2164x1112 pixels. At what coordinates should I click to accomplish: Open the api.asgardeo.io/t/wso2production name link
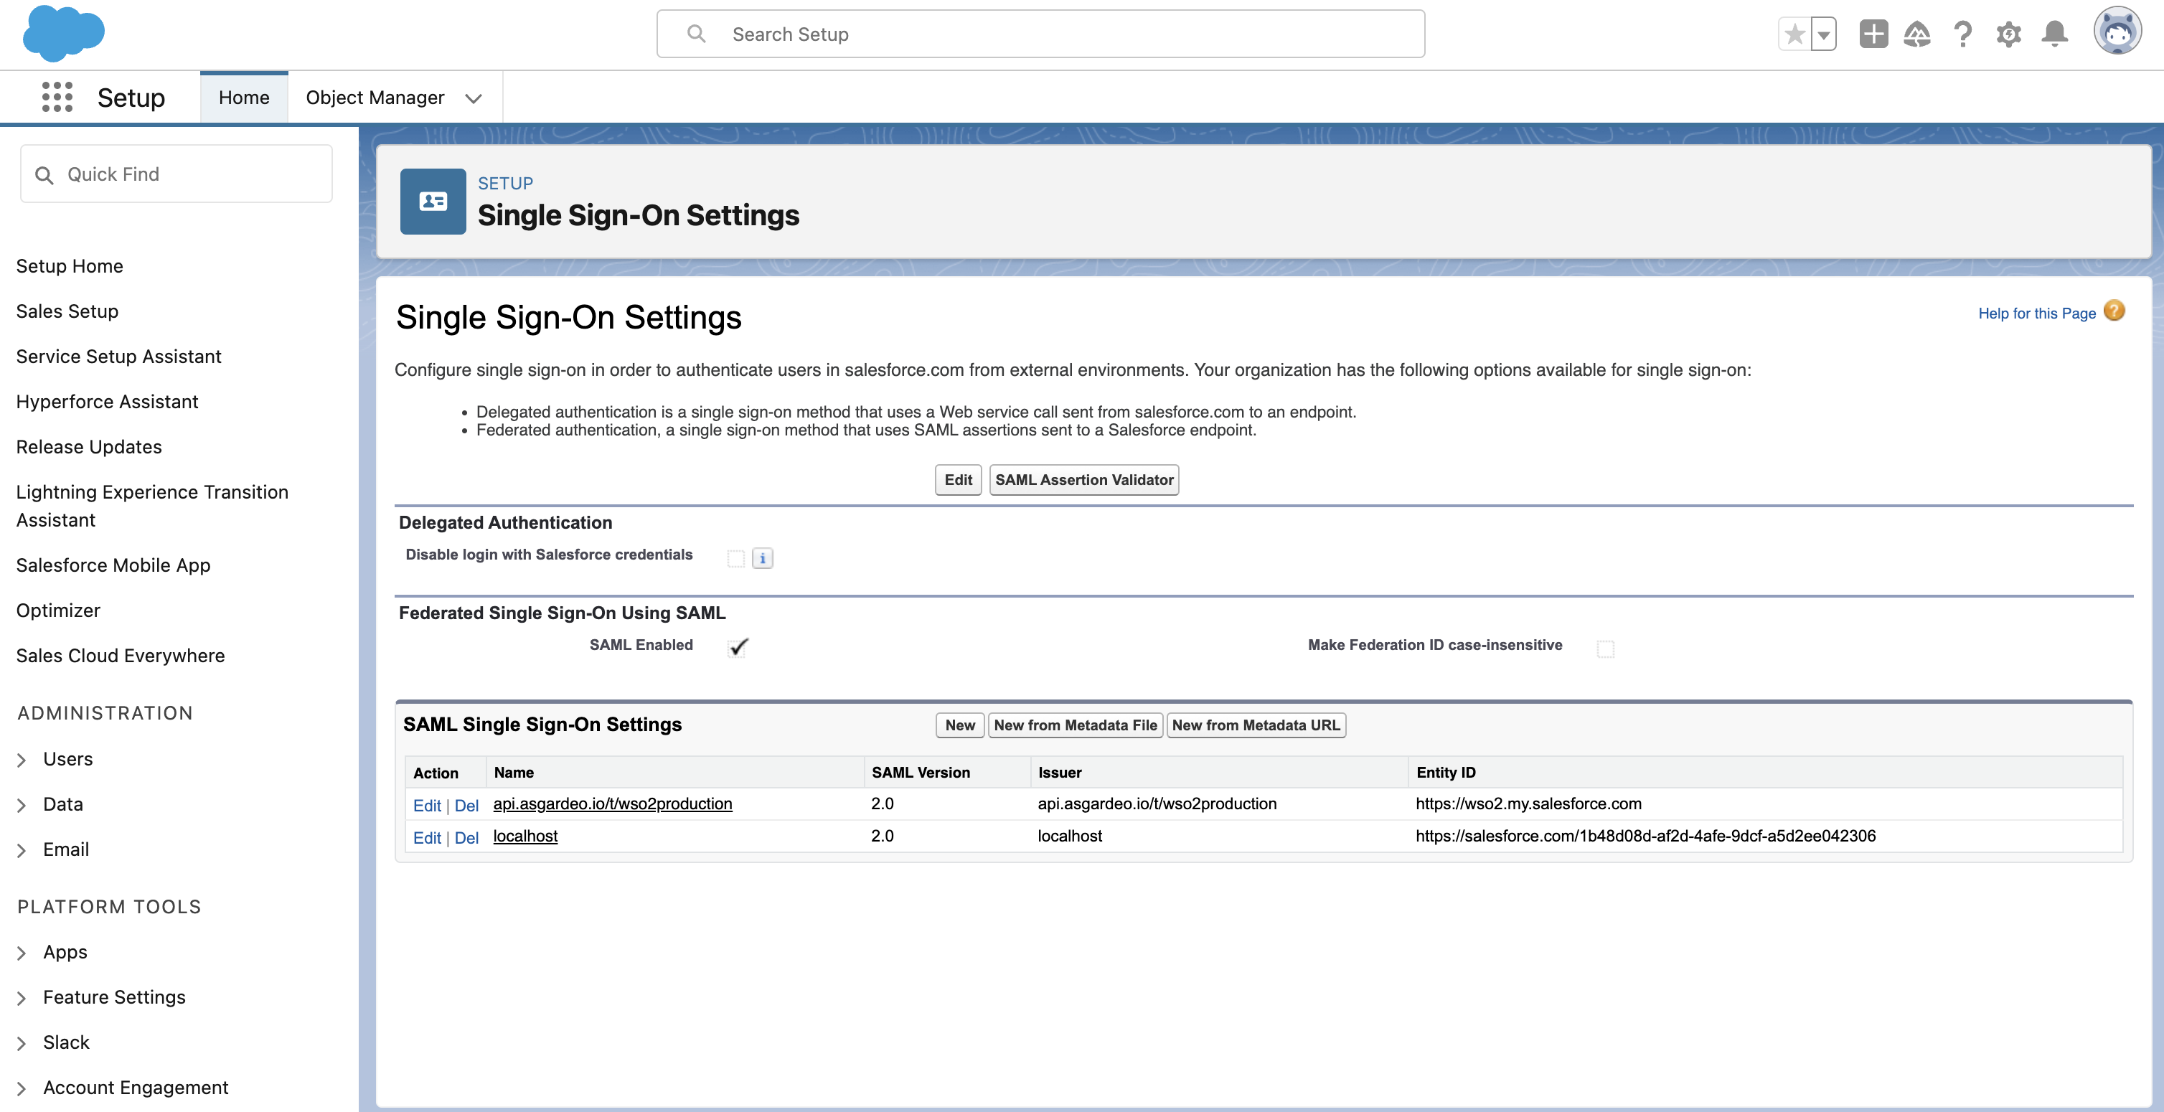[x=613, y=804]
